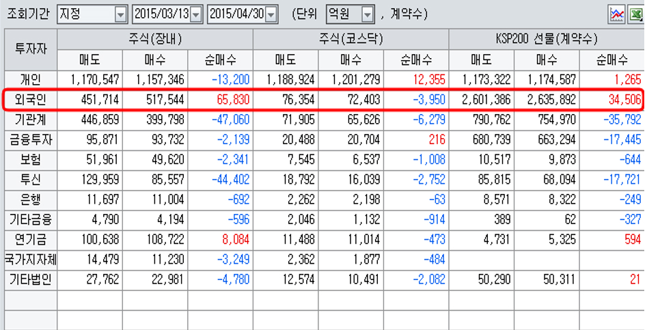Click the KSP200 선물(계약수) group header

547,40
